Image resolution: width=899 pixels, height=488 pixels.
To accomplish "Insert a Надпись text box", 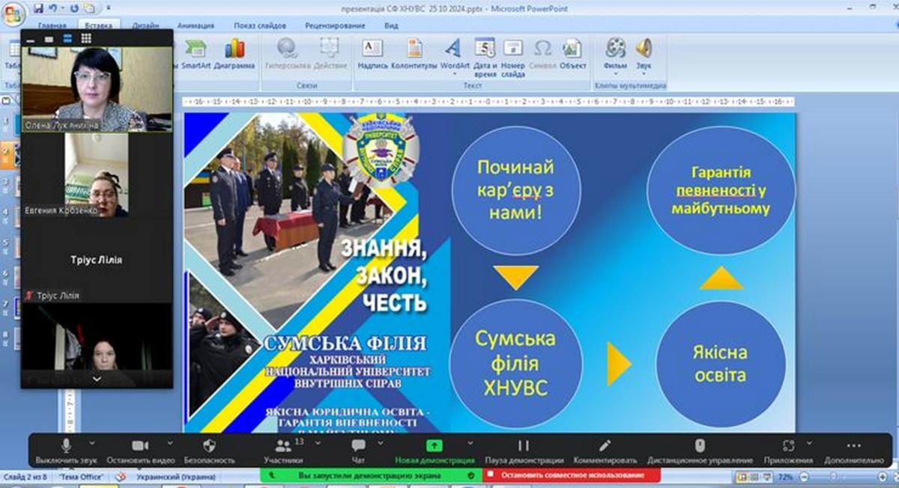I will click(x=372, y=54).
